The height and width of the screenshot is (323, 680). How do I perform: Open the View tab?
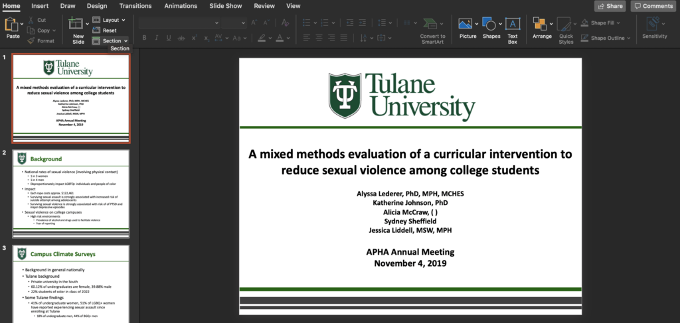coord(293,6)
